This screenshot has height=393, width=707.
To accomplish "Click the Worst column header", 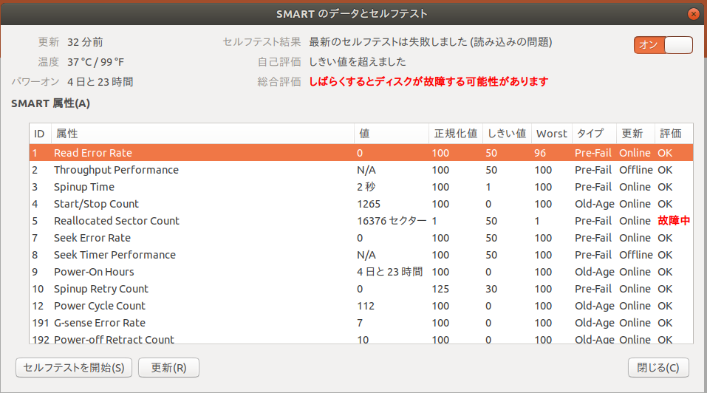I will click(x=552, y=134).
